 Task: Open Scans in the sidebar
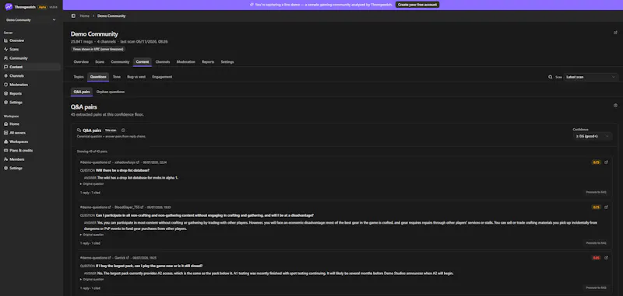coord(14,49)
